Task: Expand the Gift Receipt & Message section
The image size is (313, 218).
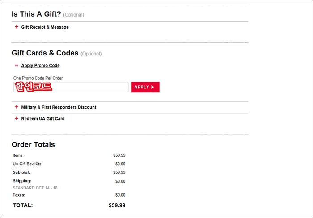Action: click(x=45, y=27)
